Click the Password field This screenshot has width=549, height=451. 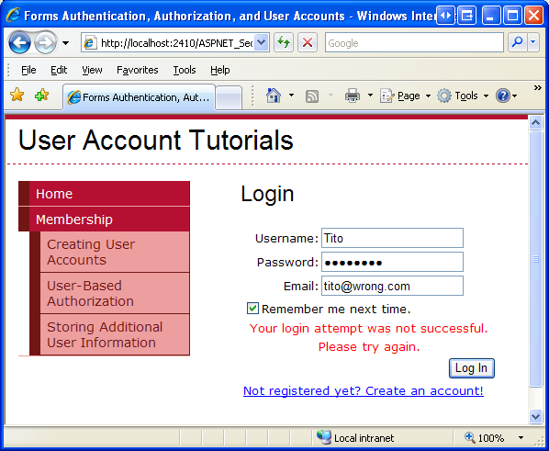click(392, 262)
